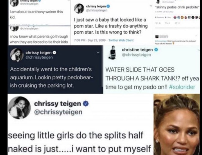Click the @chrissyteigen handle under christine teigen
This screenshot has height=155, width=202.
pyautogui.click(x=136, y=55)
